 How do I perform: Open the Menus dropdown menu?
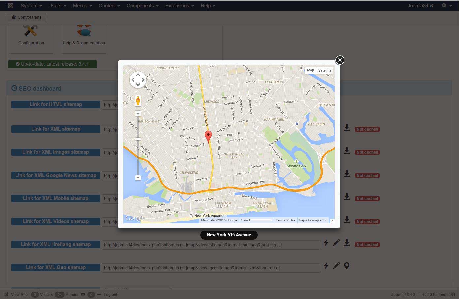pyautogui.click(x=82, y=6)
